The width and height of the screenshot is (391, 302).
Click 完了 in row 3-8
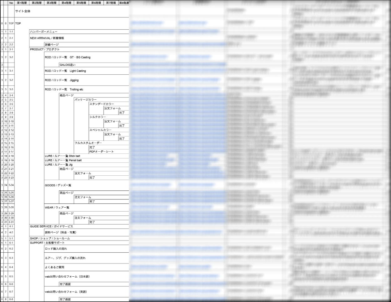(124, 113)
